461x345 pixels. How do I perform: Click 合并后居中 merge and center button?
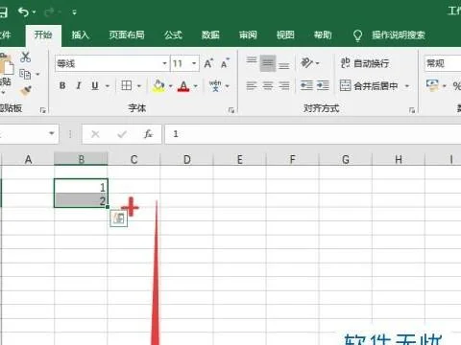click(x=369, y=85)
